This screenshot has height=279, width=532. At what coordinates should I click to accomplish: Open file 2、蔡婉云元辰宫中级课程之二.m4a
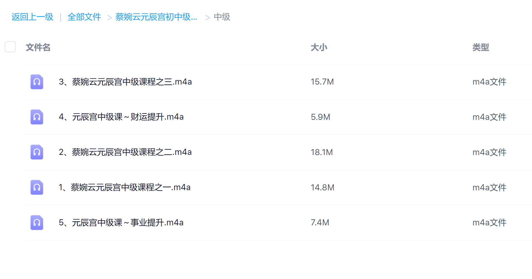coord(125,152)
